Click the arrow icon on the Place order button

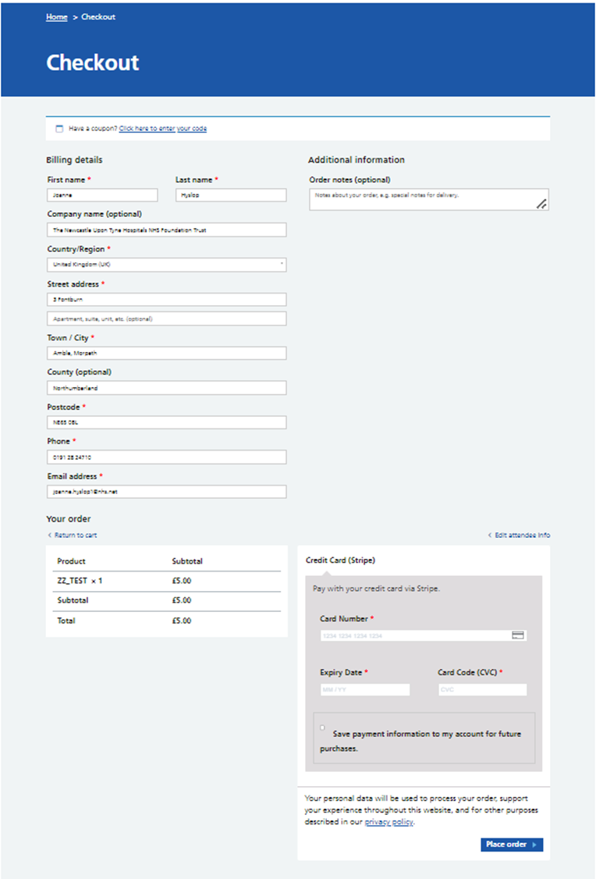pyautogui.click(x=533, y=844)
